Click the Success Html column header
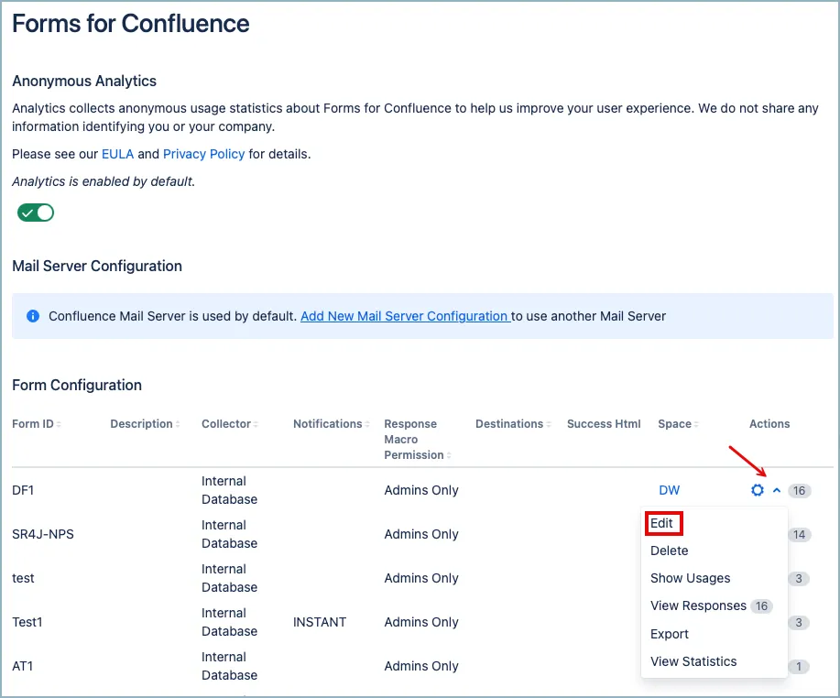 (x=604, y=424)
